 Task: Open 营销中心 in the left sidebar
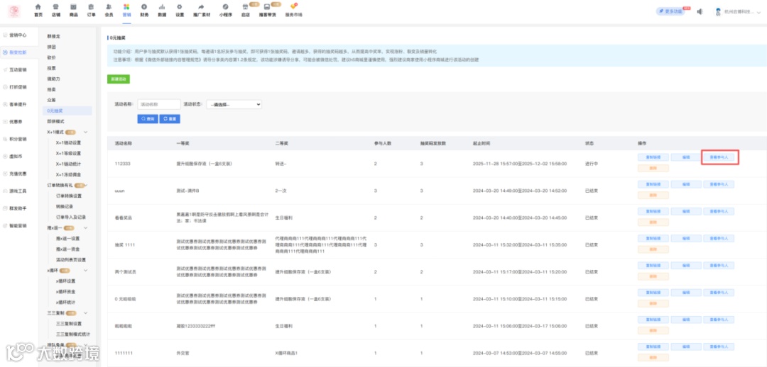18,35
